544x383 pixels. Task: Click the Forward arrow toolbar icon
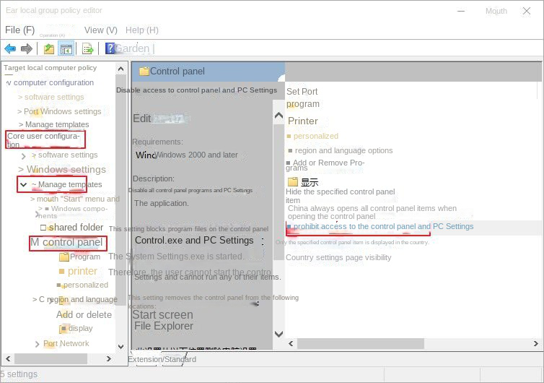27,49
